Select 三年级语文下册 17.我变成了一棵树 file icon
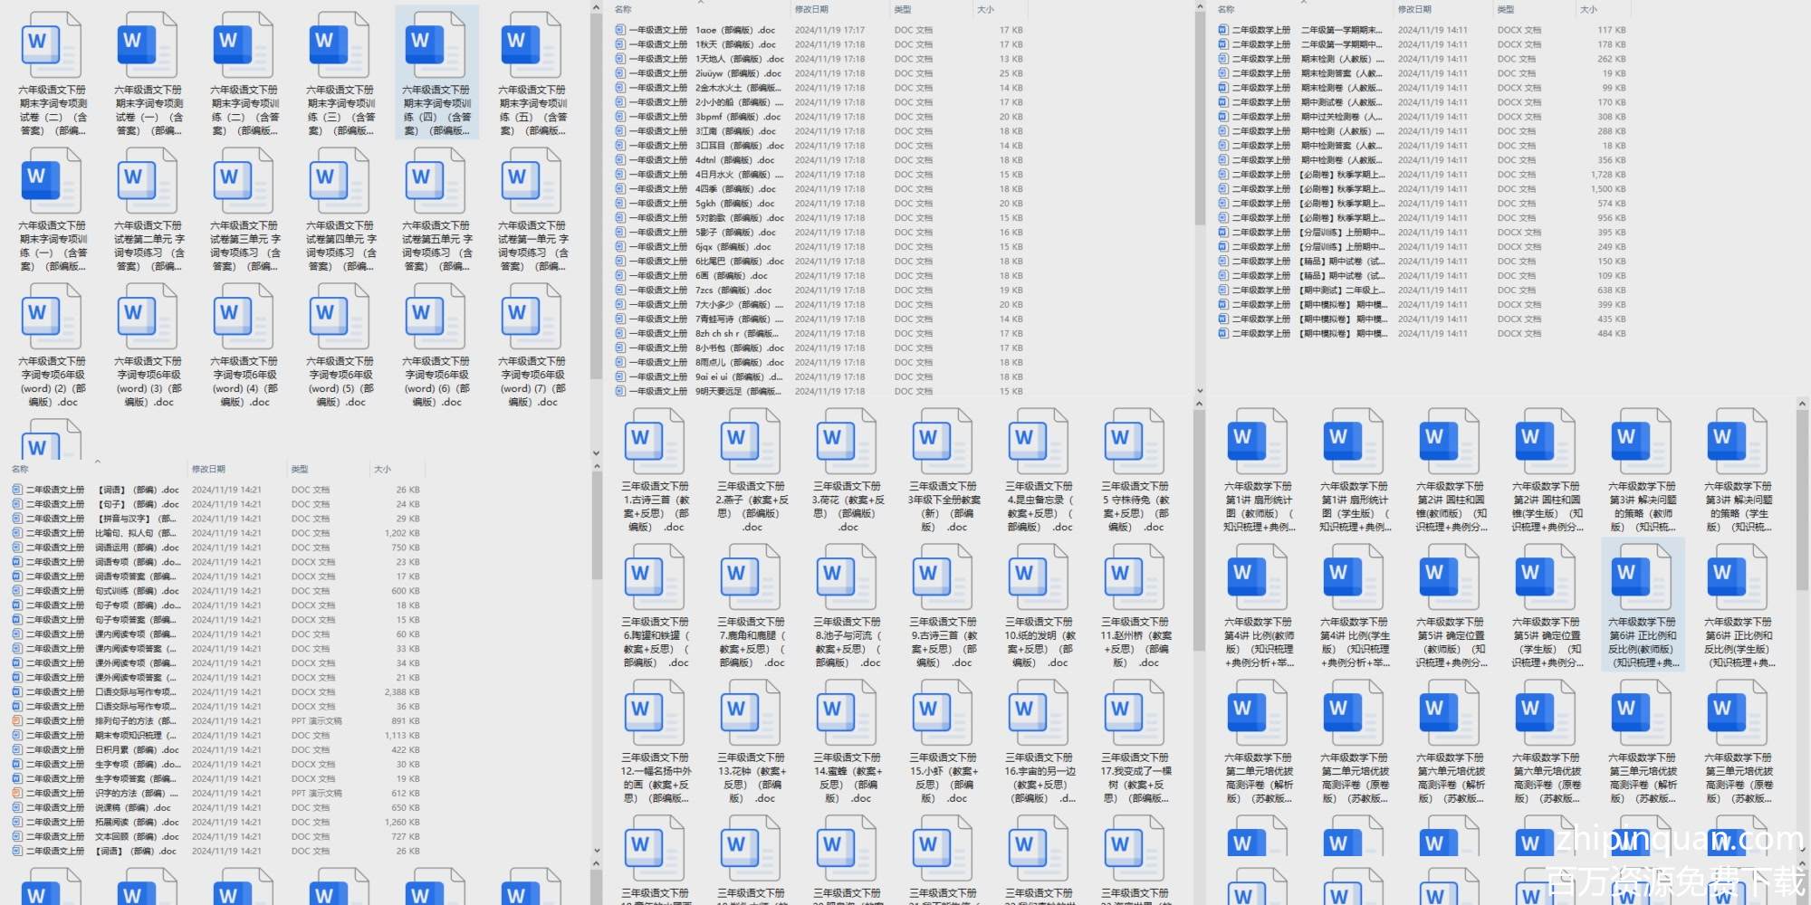This screenshot has width=1811, height=905. [x=1135, y=712]
